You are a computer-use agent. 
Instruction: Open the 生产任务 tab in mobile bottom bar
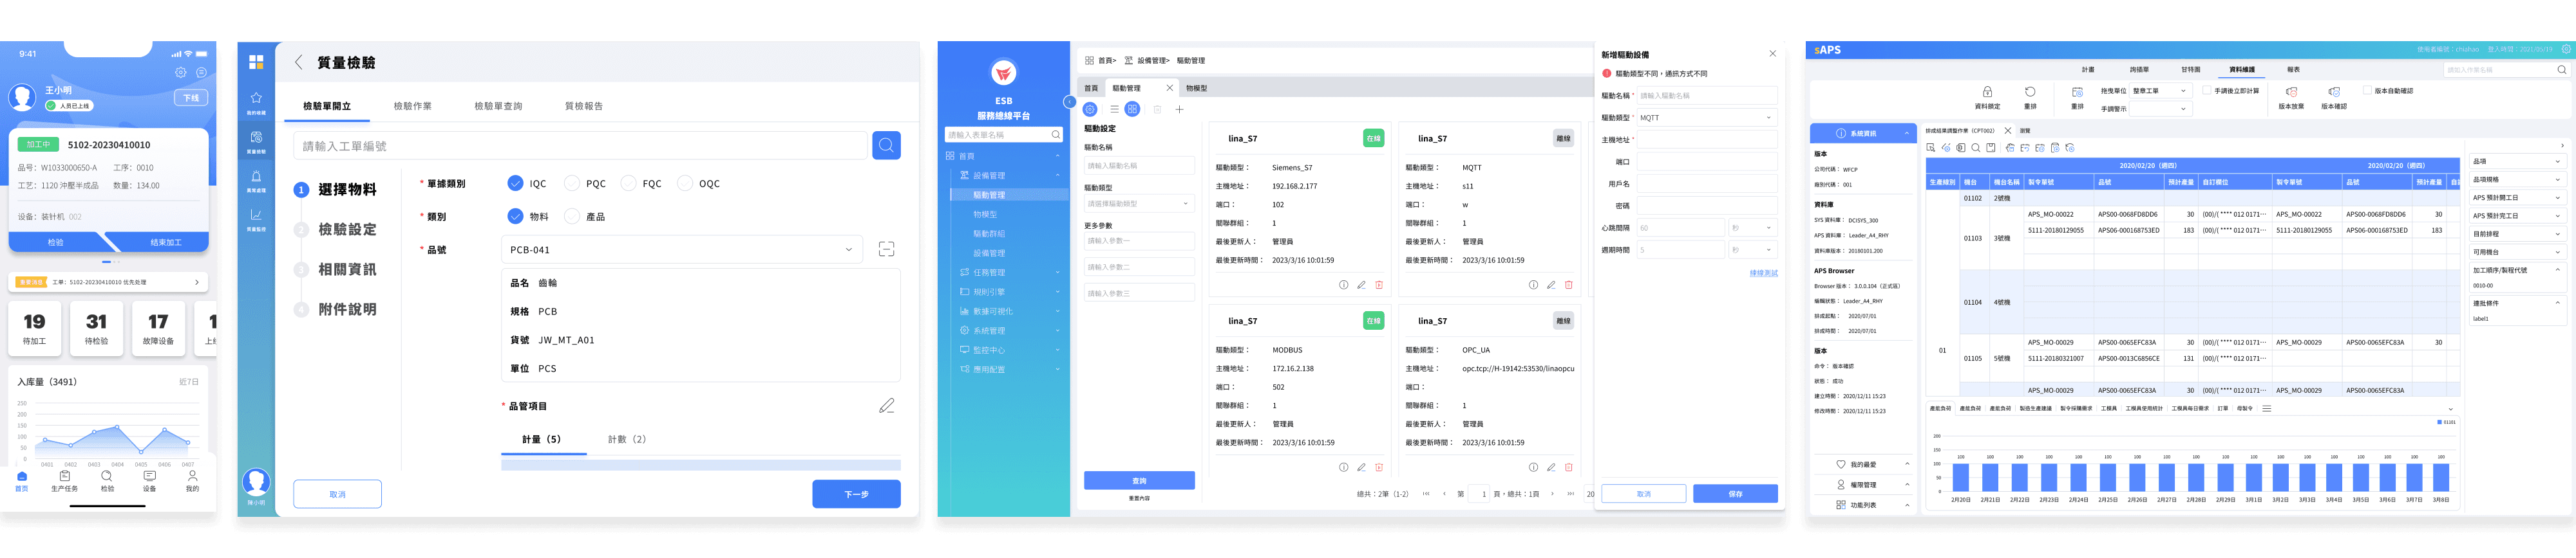click(x=64, y=481)
